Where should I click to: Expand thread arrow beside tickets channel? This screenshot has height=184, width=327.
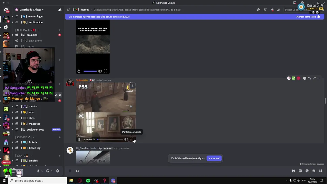click(13, 142)
